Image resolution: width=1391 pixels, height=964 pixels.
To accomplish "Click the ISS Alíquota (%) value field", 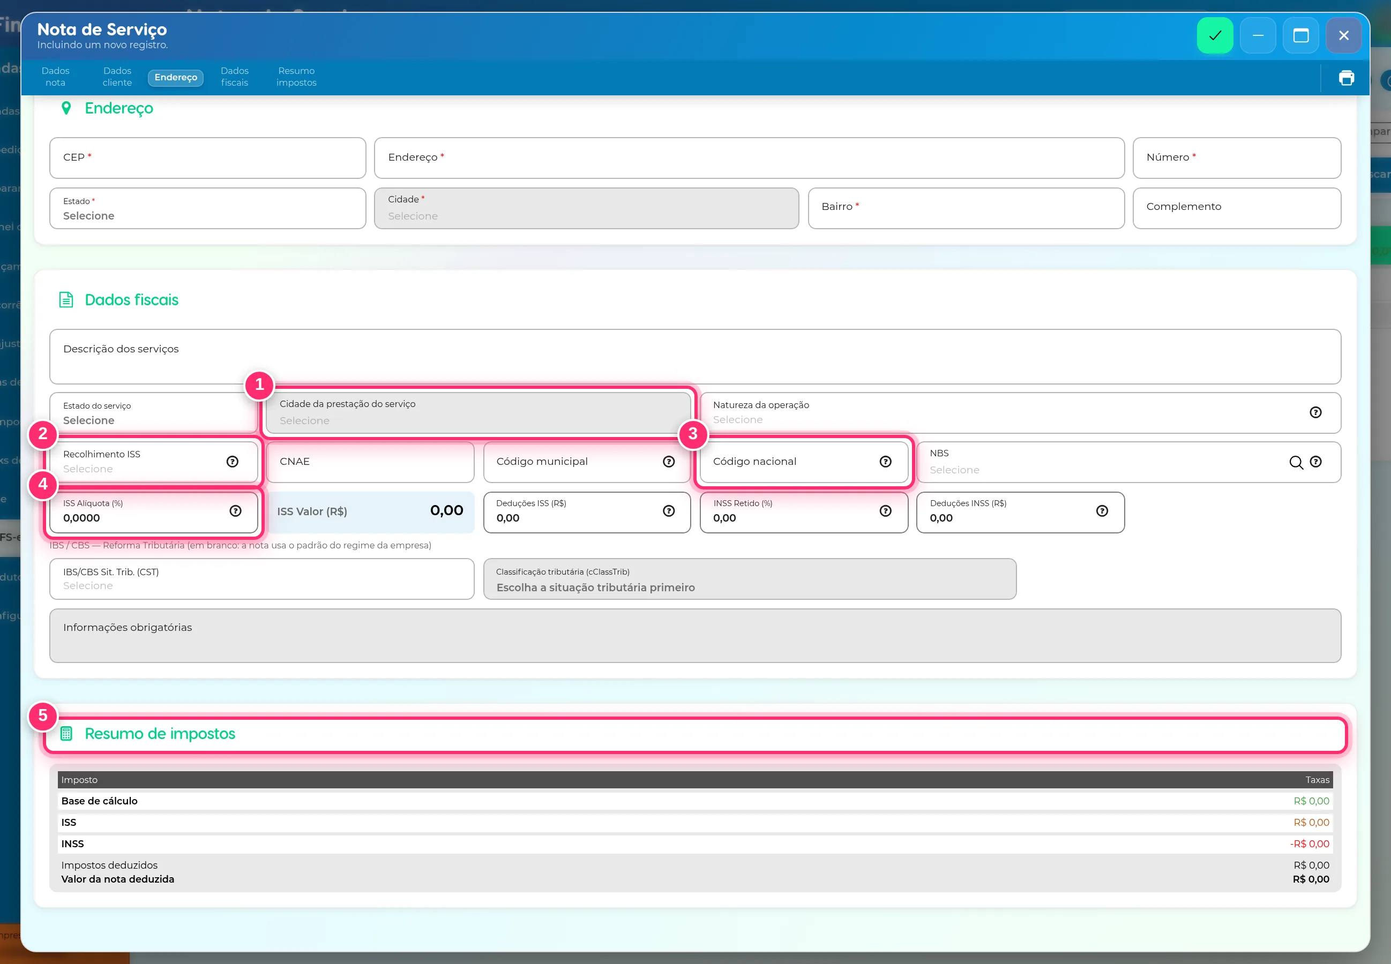I will tap(153, 513).
